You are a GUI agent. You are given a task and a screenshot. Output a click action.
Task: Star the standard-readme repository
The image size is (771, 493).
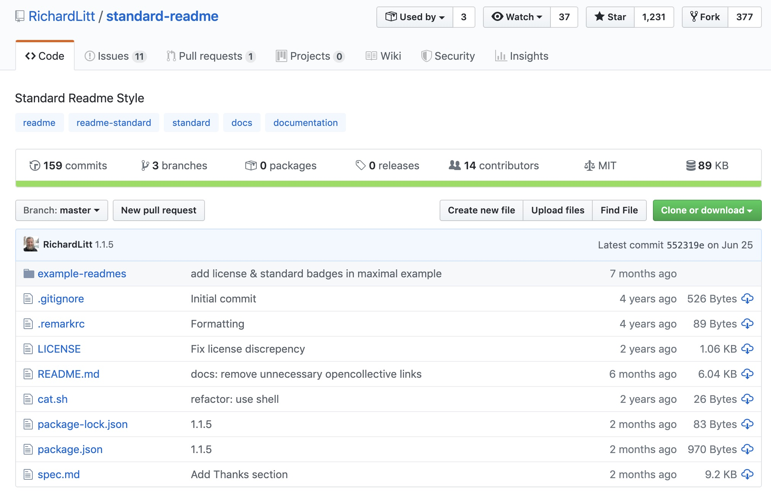pos(610,17)
